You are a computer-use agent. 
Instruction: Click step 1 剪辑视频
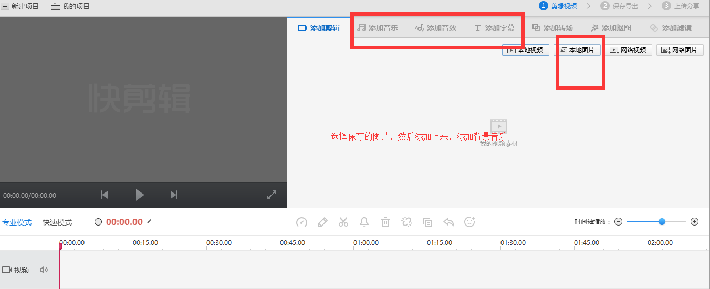click(558, 6)
